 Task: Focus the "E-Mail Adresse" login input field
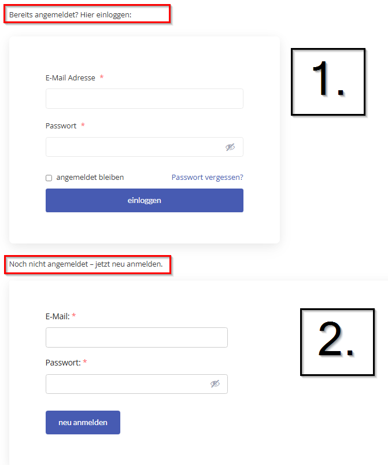(x=144, y=99)
